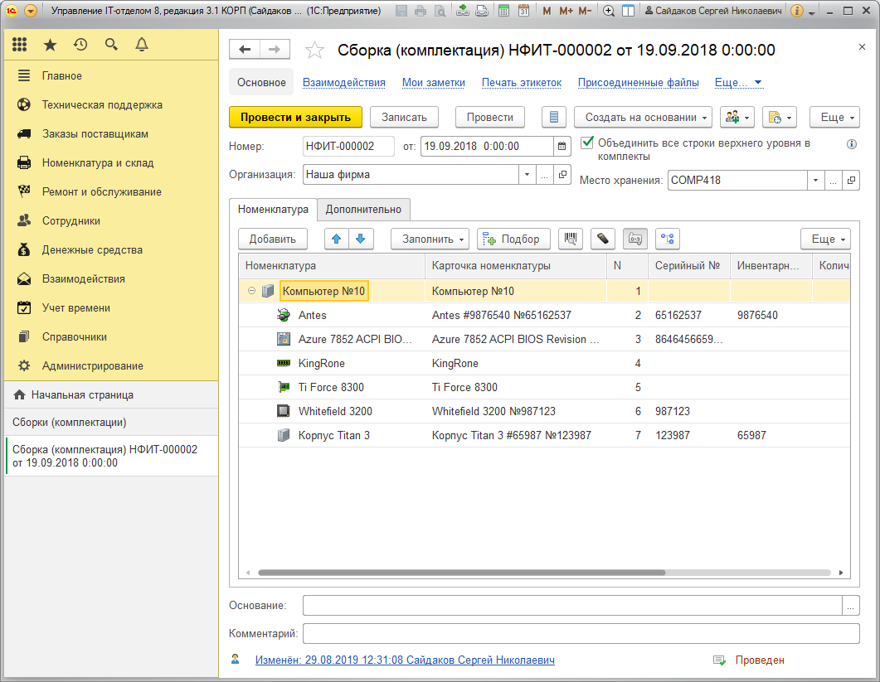
Task: Move row down with blue down arrow
Action: 361,239
